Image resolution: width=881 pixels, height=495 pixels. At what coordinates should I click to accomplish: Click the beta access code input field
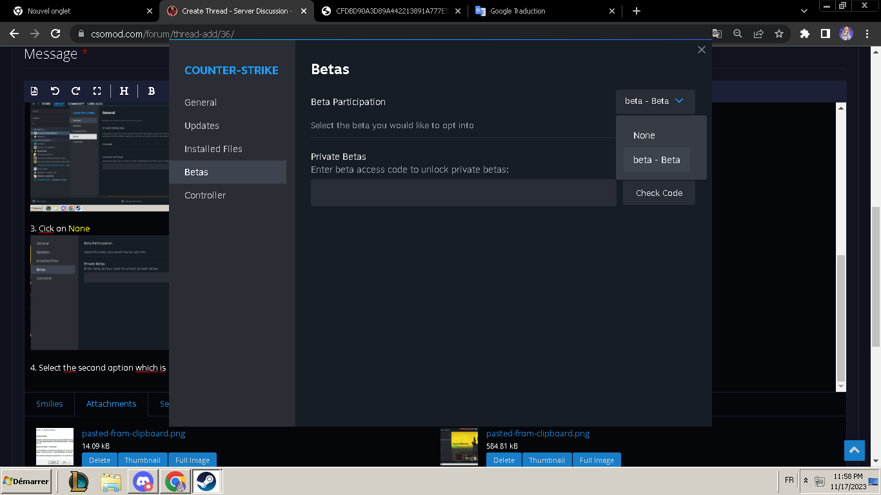463,193
